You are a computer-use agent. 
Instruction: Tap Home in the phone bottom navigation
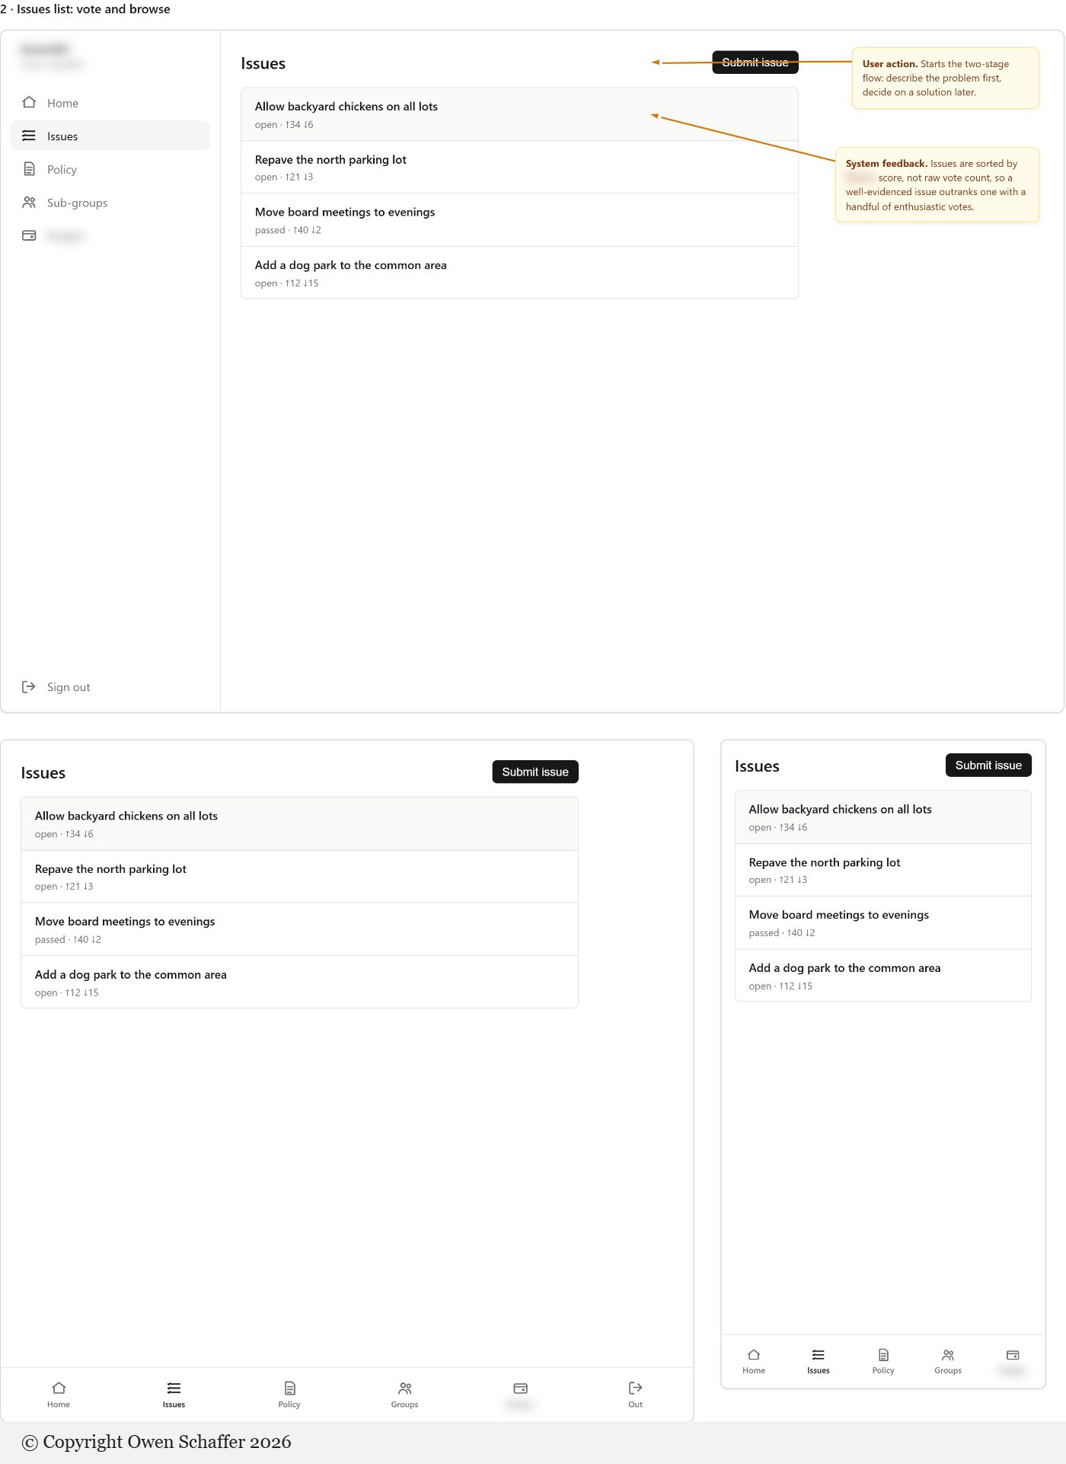coord(754,1360)
